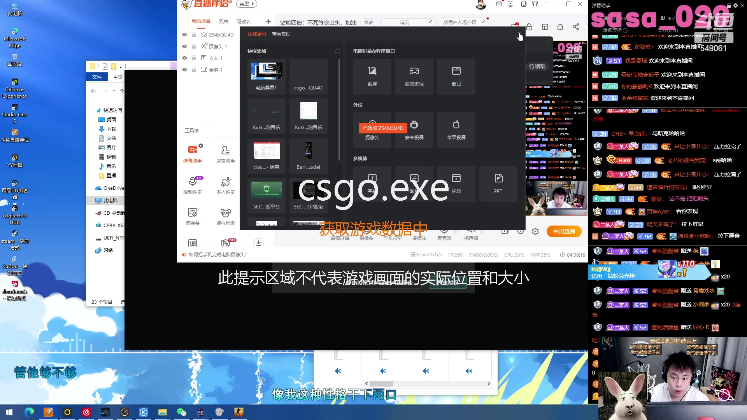
Task: Click quick-add list vertical scrollbar
Action: pyautogui.click(x=339, y=109)
